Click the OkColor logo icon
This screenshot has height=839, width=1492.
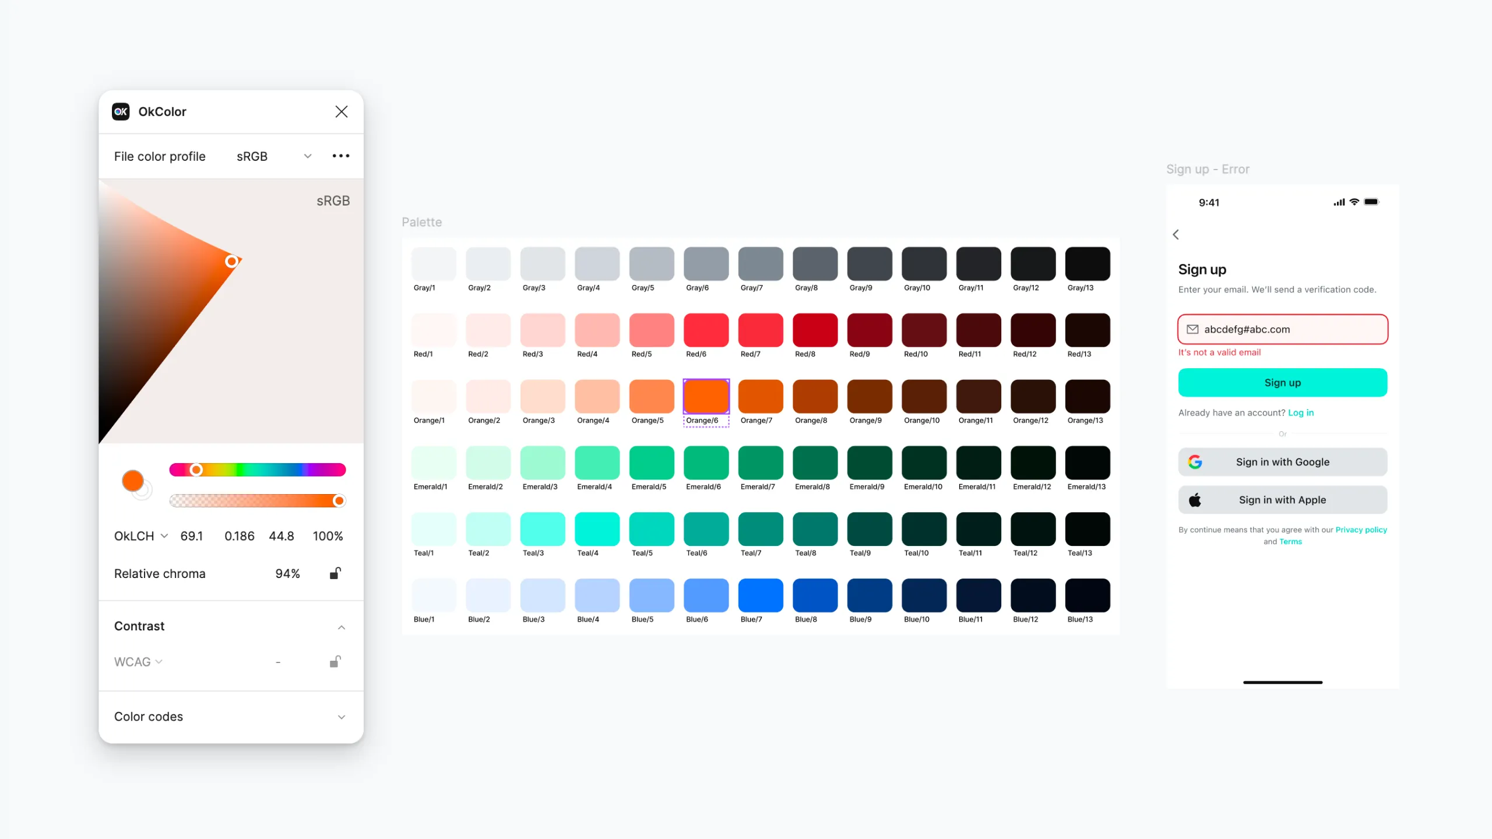(121, 111)
